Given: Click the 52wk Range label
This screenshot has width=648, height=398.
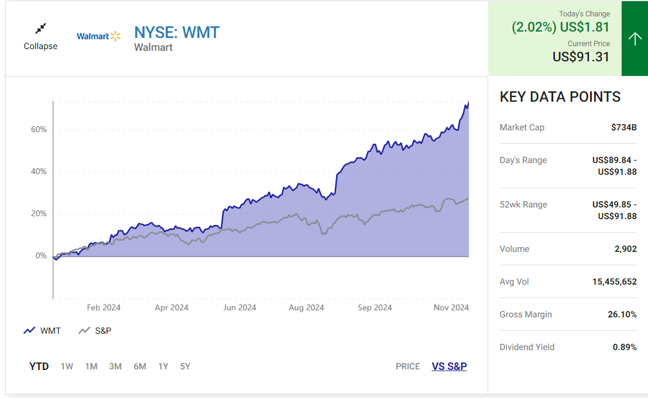Looking at the screenshot, I should click(523, 205).
